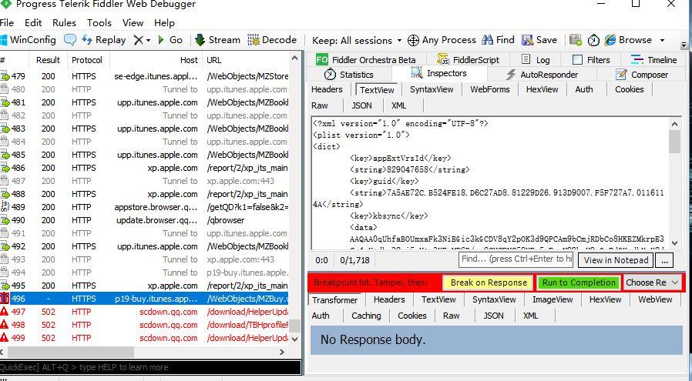Open the Rules menu
The height and width of the screenshot is (381, 692).
(64, 23)
